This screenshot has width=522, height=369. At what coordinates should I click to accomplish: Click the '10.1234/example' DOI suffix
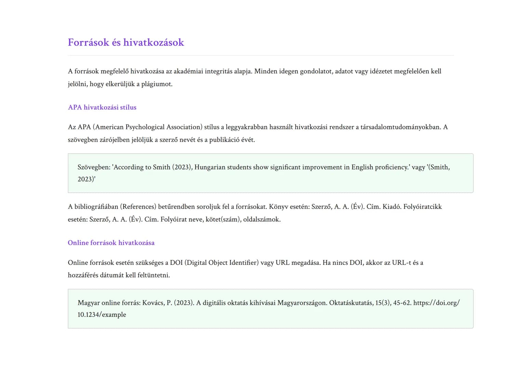[102, 315]
